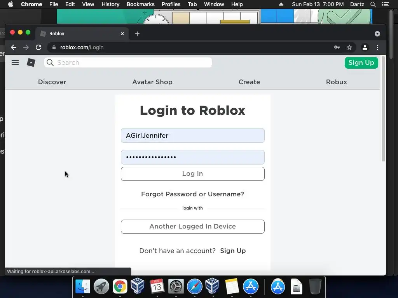This screenshot has width=398, height=298.
Task: Focus the Roblox Search field
Action: click(x=128, y=62)
